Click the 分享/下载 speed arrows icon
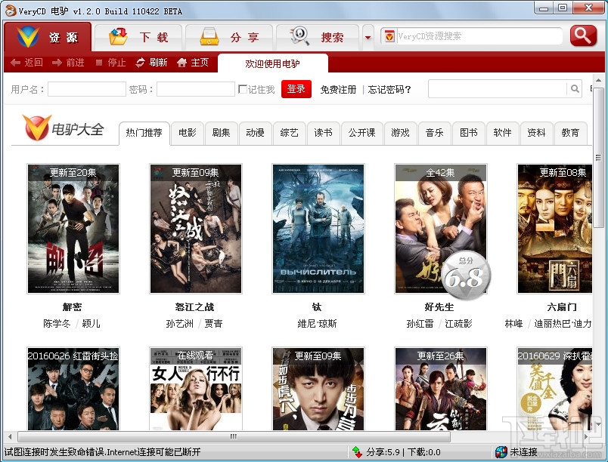This screenshot has height=462, width=608. 357,452
